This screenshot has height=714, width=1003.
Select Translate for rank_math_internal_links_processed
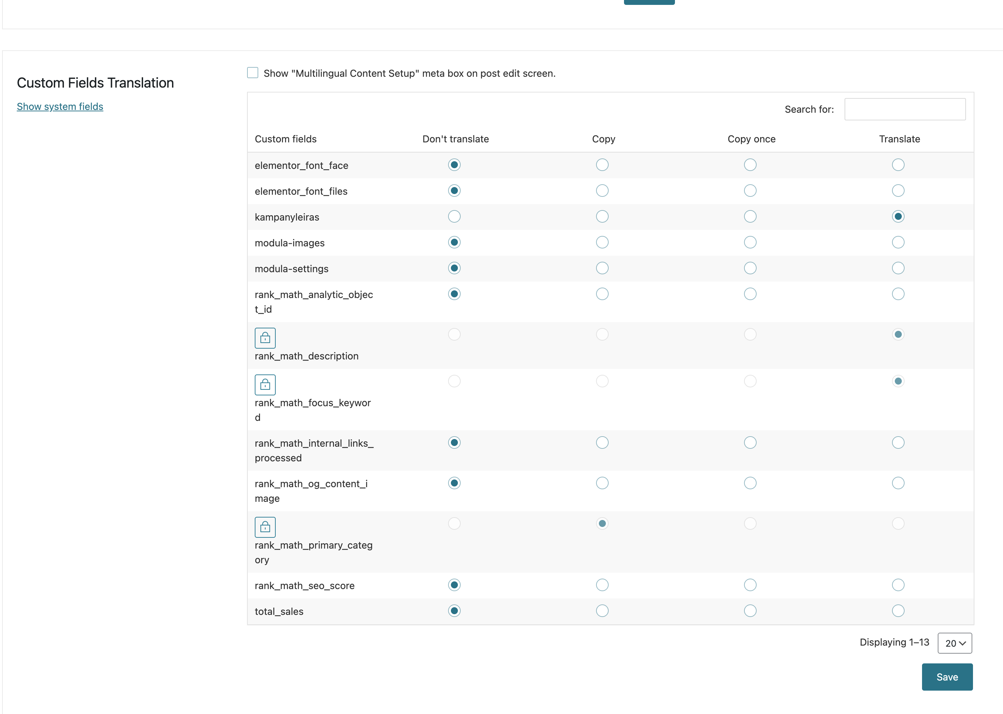898,442
